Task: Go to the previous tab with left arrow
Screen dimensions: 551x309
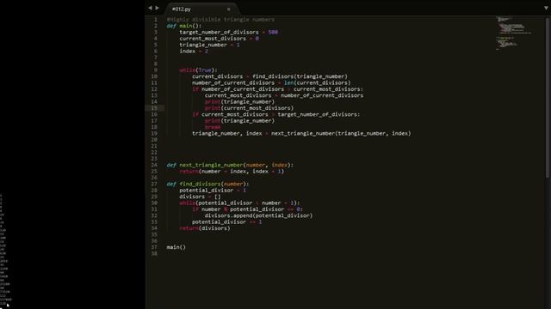Action: 150,8
